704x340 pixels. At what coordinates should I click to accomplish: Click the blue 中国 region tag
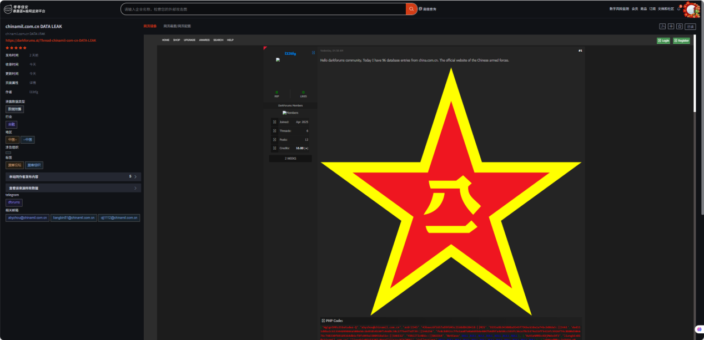pyautogui.click(x=28, y=140)
